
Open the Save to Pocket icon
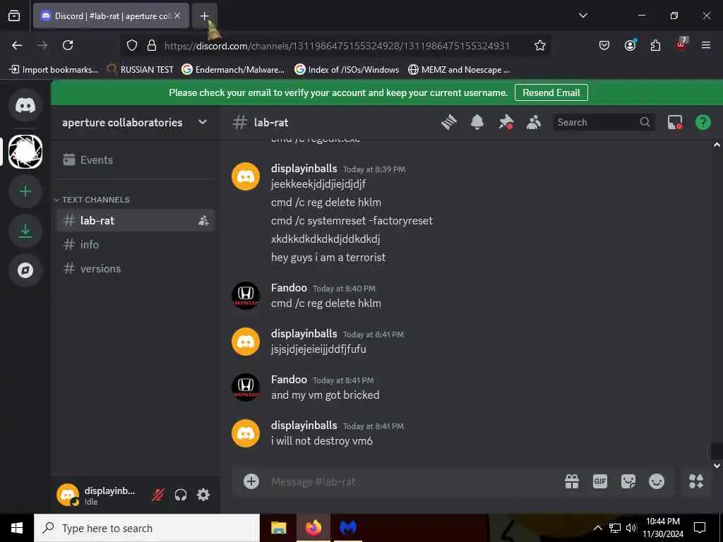604,45
